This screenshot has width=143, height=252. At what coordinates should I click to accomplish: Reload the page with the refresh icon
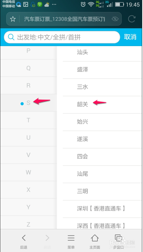(132, 19)
